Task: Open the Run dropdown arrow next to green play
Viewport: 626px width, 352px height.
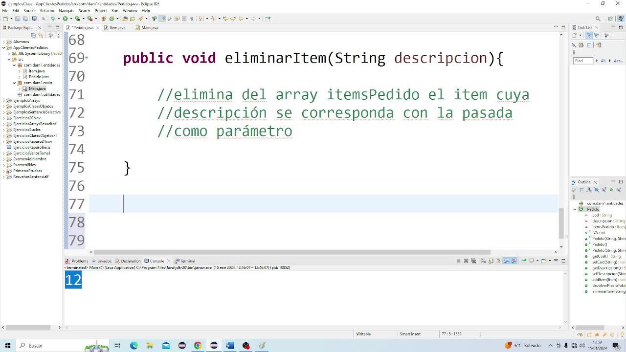Action: [x=70, y=19]
